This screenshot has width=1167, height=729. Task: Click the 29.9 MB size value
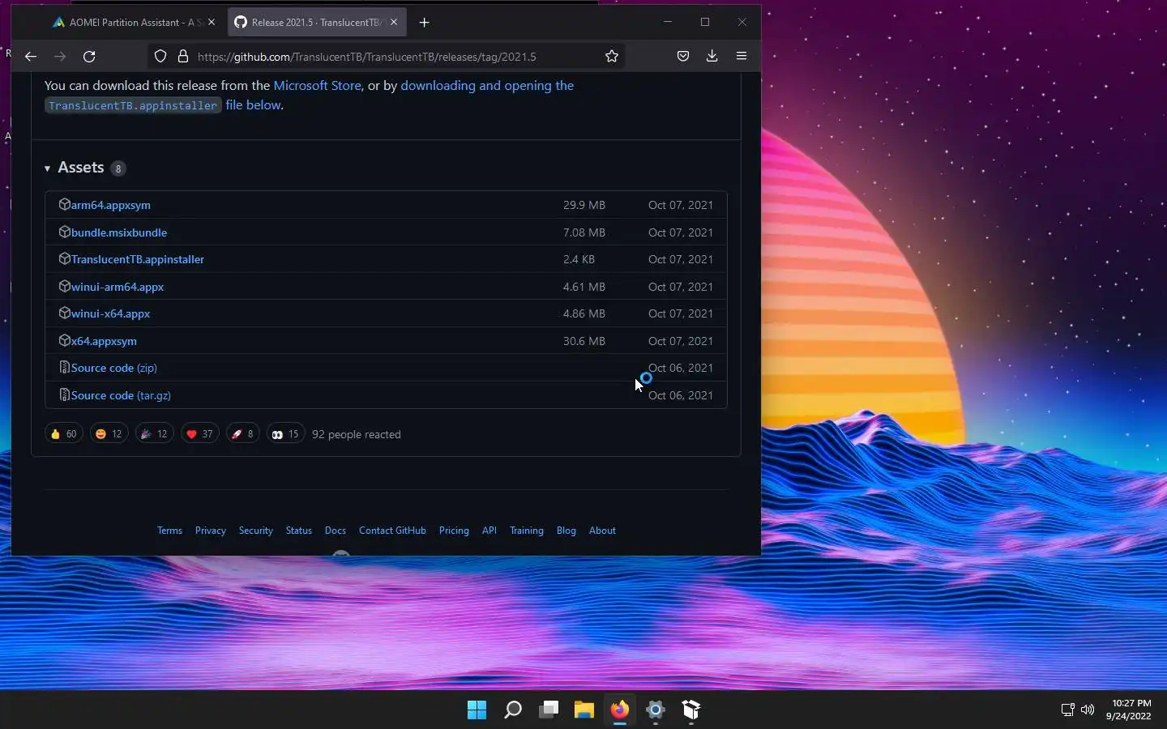(584, 205)
